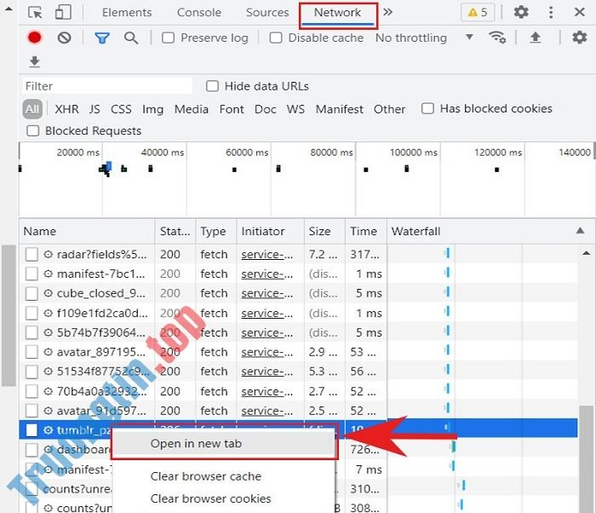
Task: Expand more DevTools tabs chevron
Action: (x=388, y=13)
